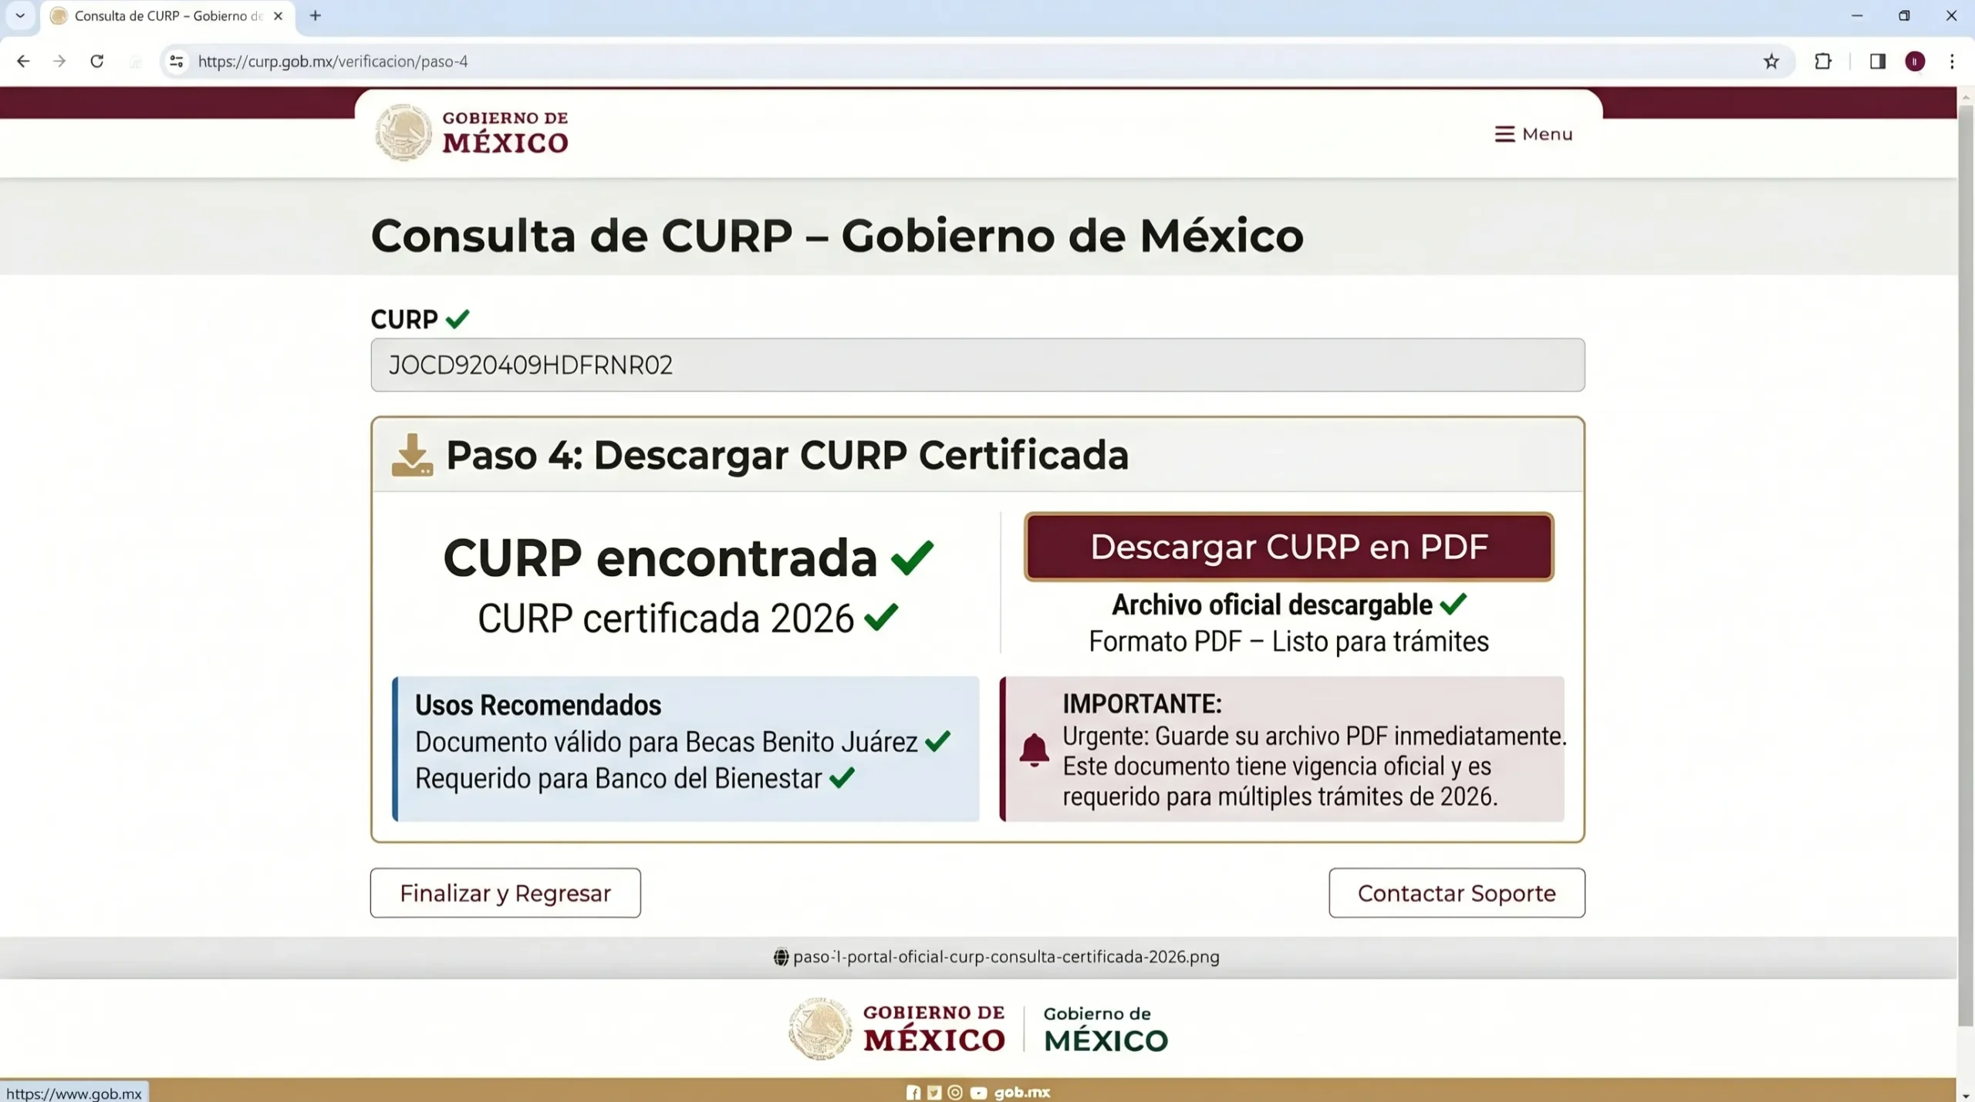Click Contactar Soporte

[x=1457, y=892]
